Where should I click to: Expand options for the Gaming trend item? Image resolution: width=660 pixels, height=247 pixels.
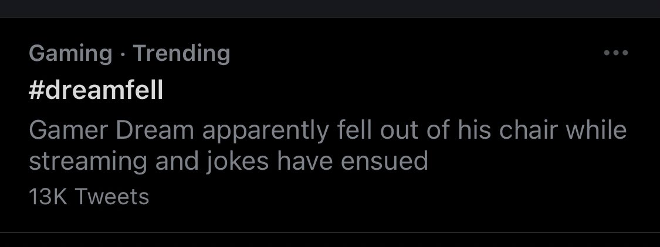pyautogui.click(x=616, y=53)
